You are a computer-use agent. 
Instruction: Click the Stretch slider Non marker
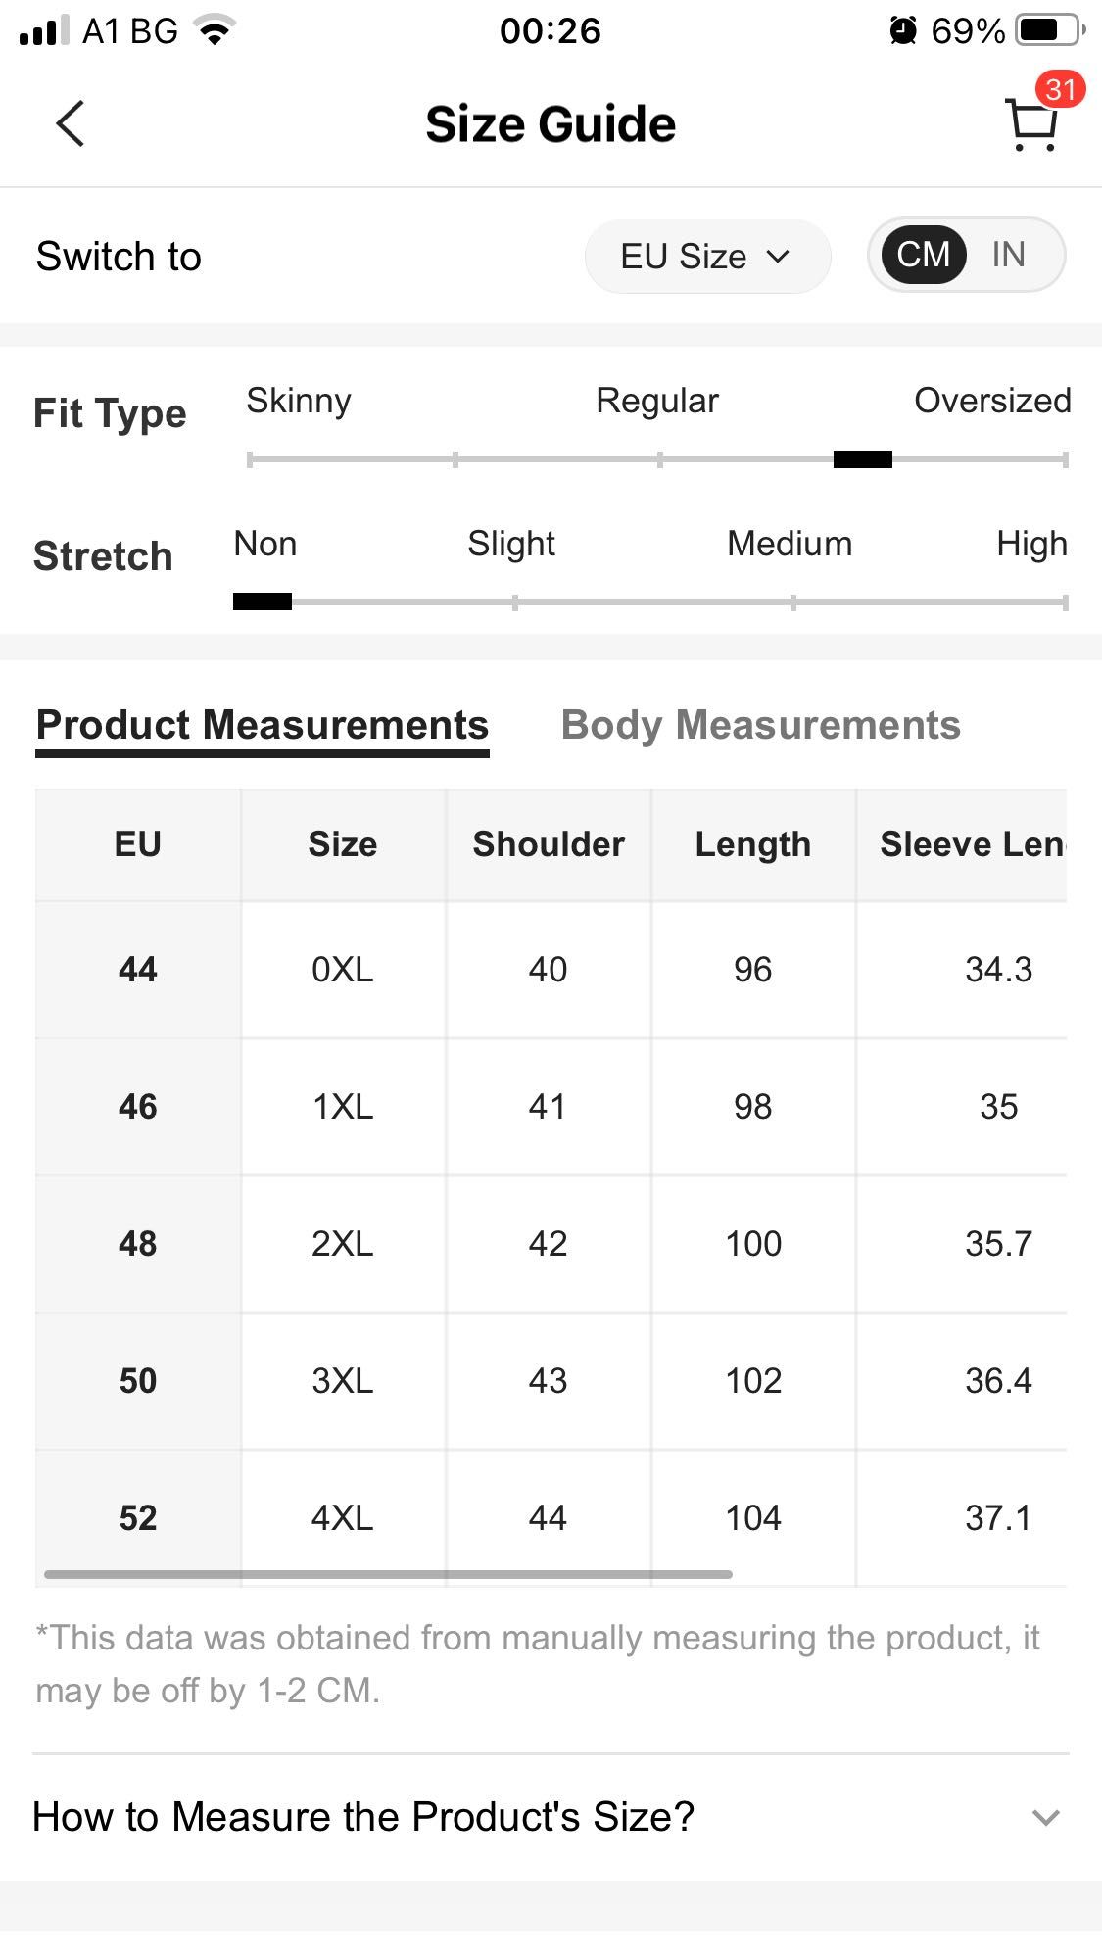(263, 601)
